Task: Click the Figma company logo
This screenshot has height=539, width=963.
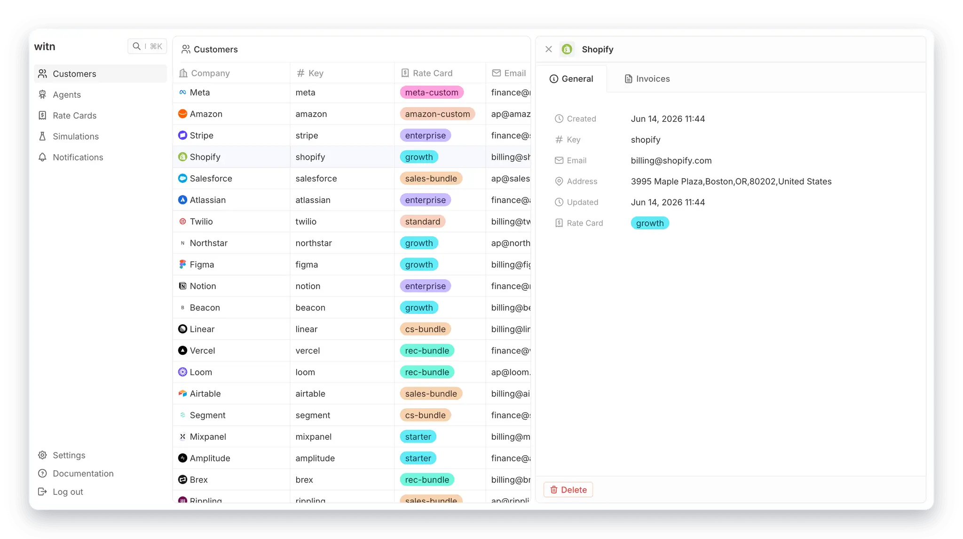Action: coord(182,265)
